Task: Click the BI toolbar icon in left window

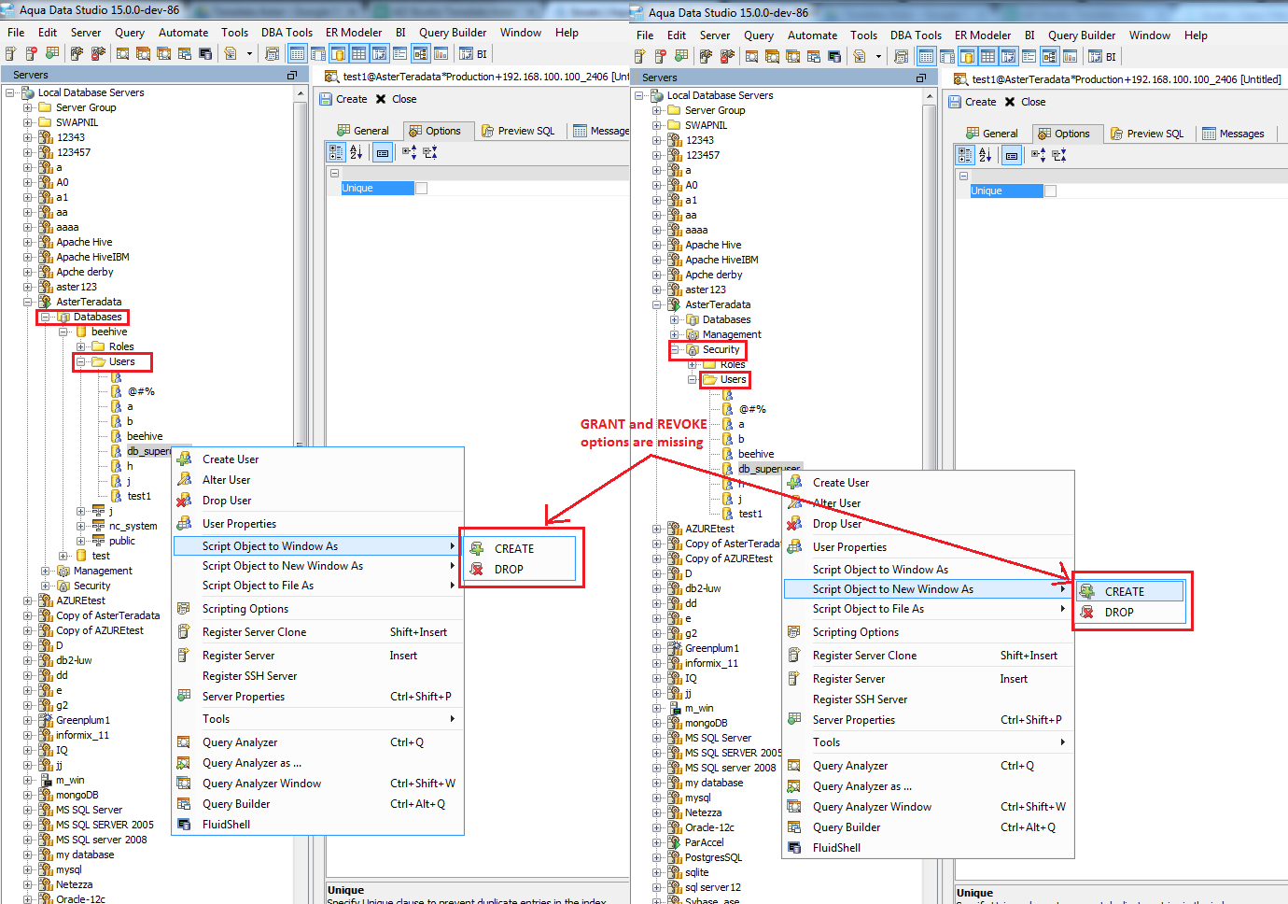Action: click(x=474, y=53)
